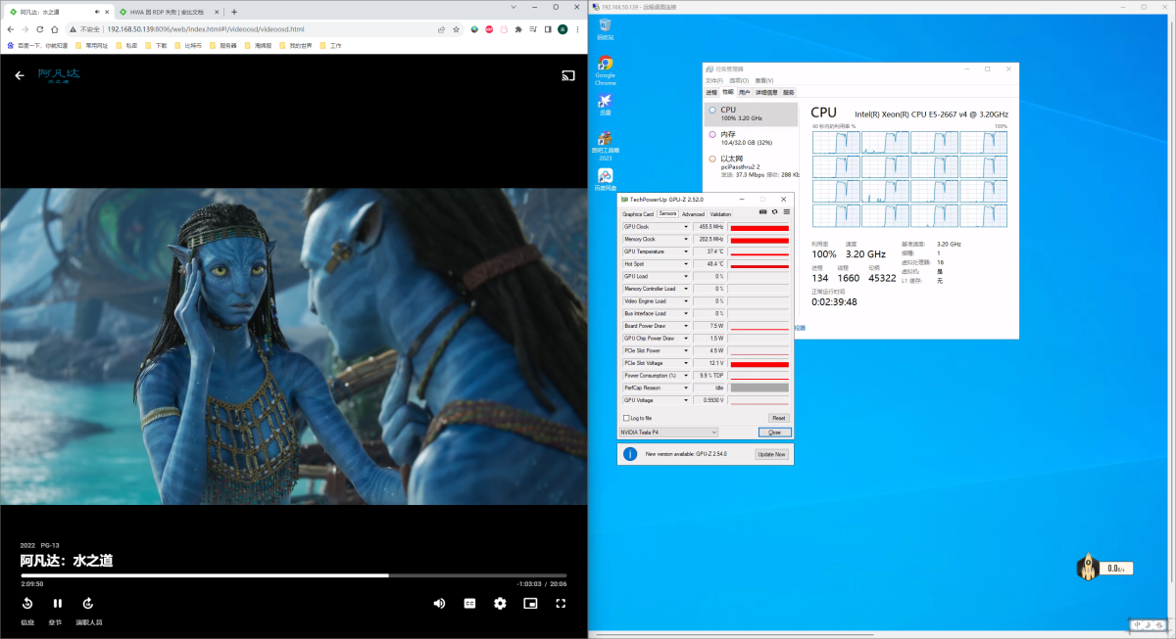Open the 文件(F) menu in Task Manager

(713, 80)
